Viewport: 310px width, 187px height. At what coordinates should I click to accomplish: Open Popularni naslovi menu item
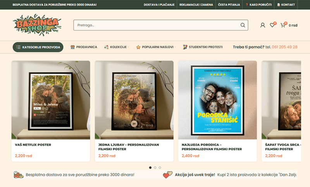158,47
